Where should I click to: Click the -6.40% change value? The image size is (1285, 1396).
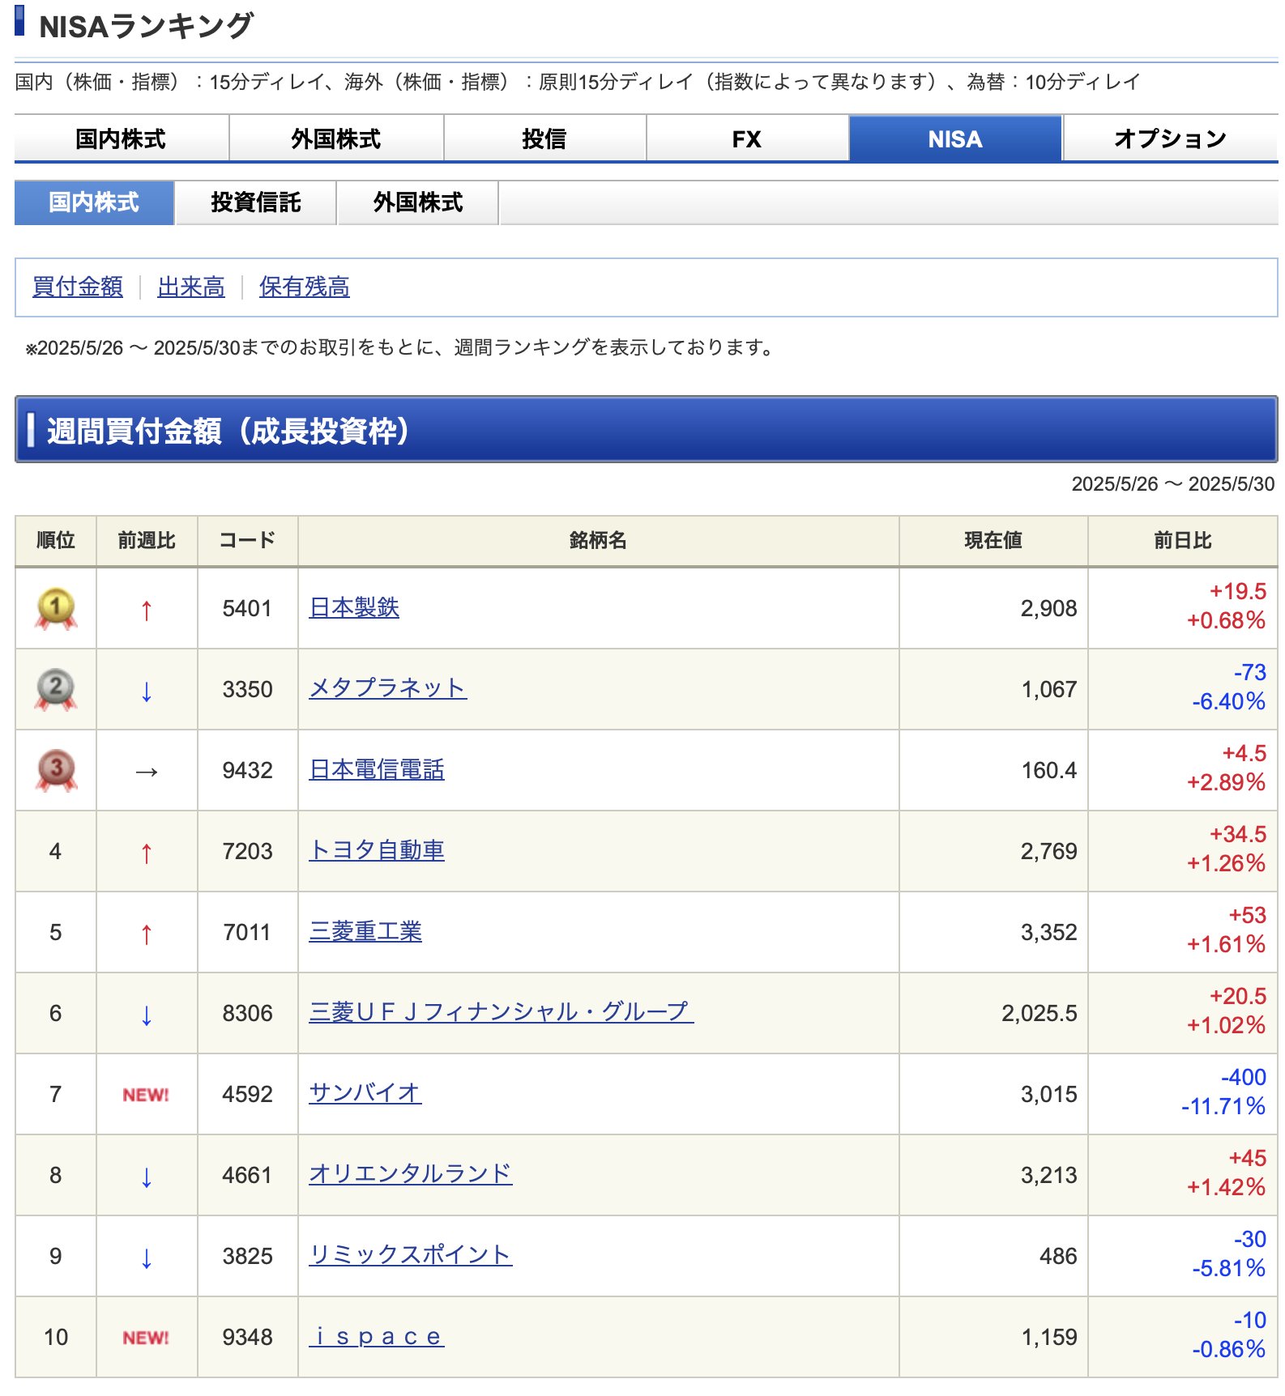(x=1229, y=702)
